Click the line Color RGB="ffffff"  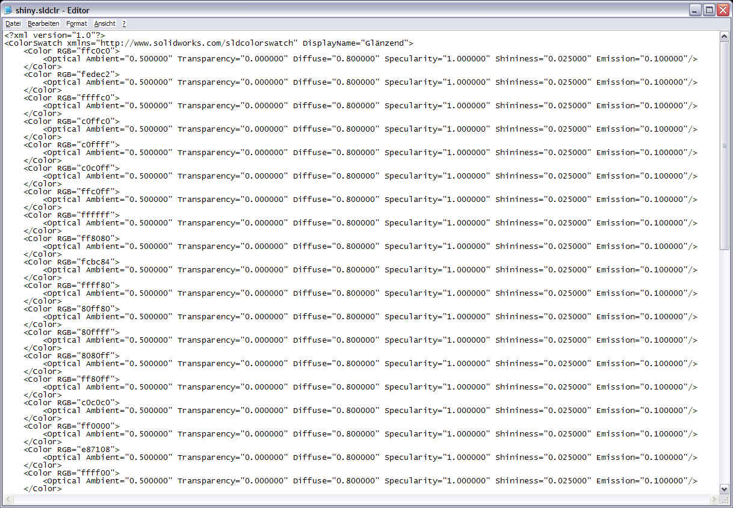tap(72, 215)
